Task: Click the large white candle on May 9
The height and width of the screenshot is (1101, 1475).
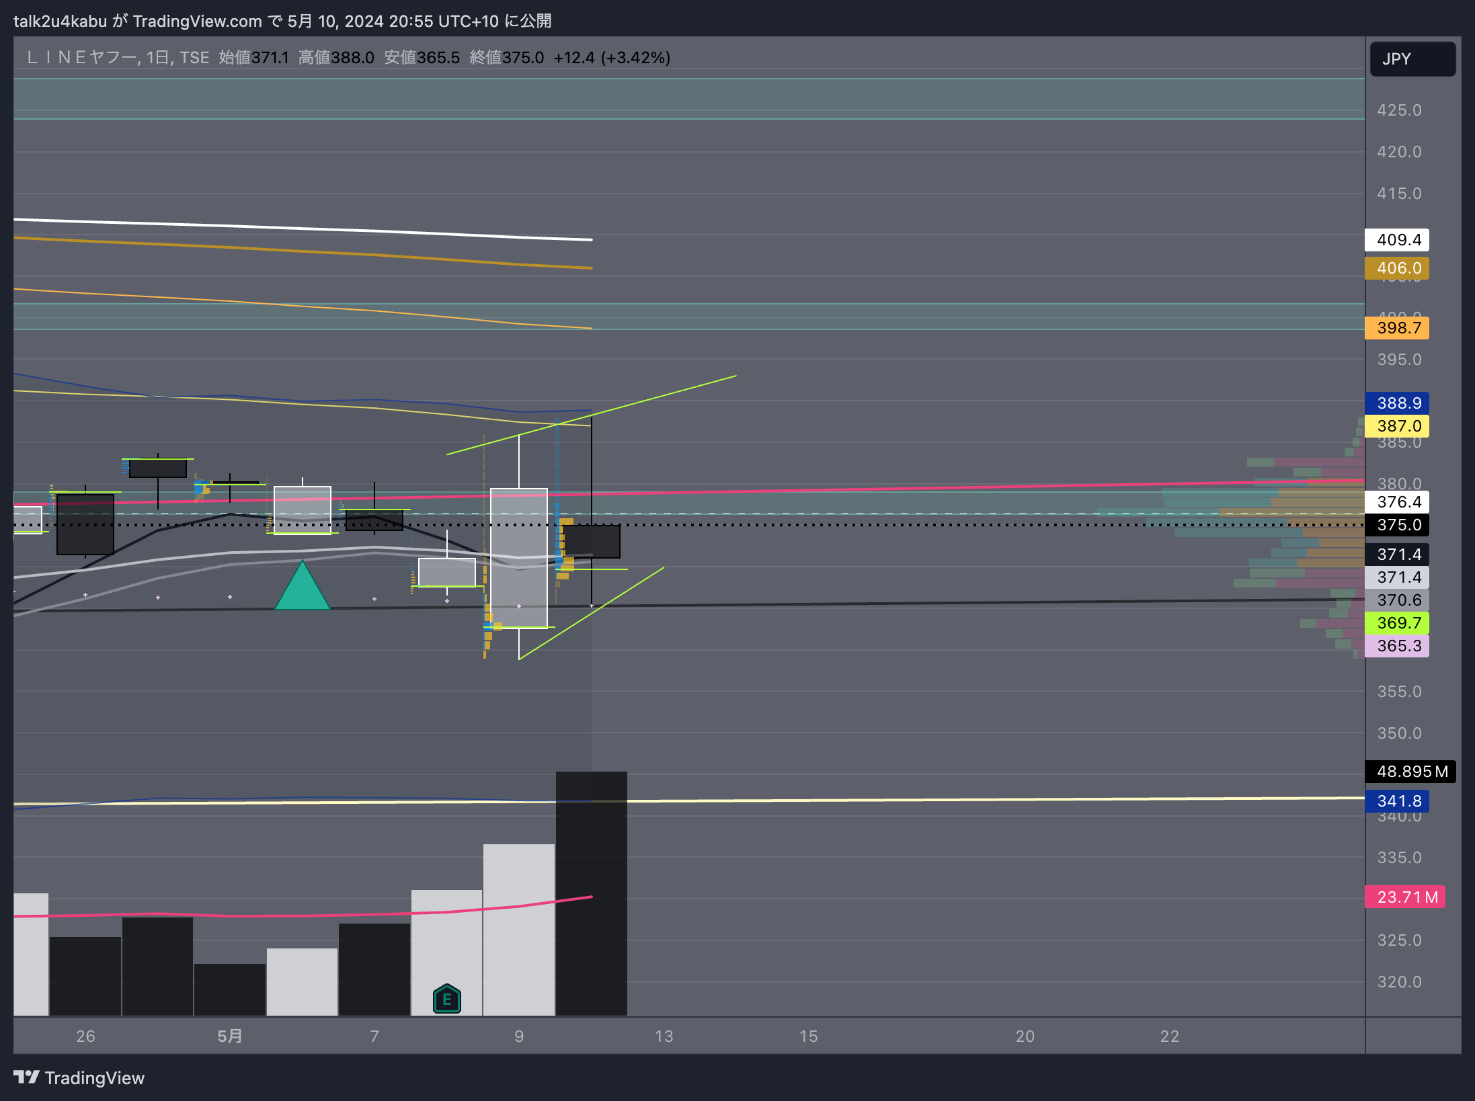Action: [x=519, y=558]
